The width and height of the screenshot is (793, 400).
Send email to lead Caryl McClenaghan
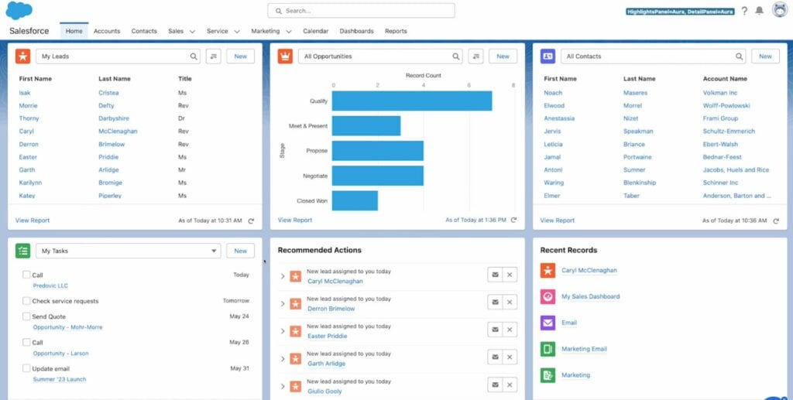[x=495, y=275]
